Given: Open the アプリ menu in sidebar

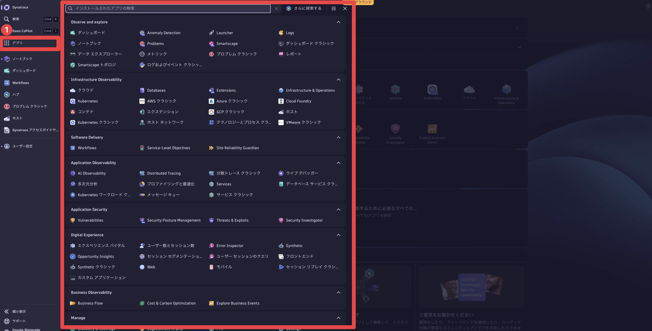Looking at the screenshot, I should pos(30,43).
